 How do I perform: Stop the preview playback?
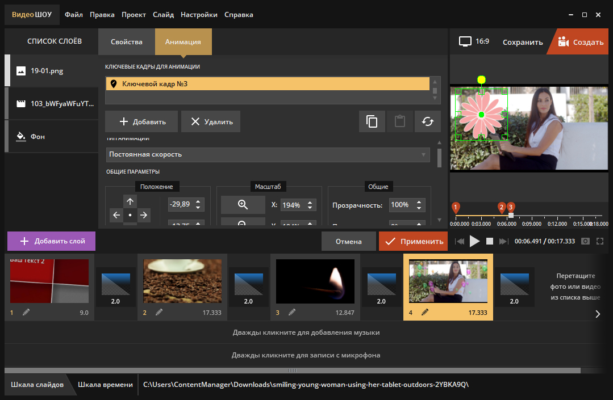tap(489, 241)
